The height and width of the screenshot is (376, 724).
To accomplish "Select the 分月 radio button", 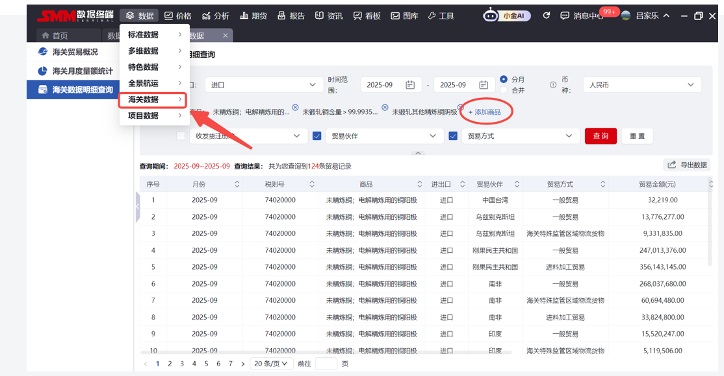I will click(504, 80).
